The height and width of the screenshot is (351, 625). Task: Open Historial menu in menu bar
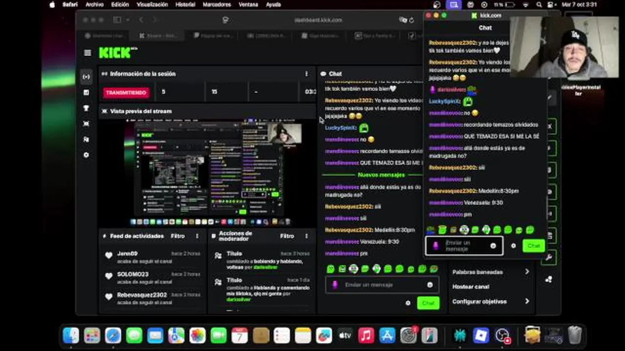(x=185, y=4)
